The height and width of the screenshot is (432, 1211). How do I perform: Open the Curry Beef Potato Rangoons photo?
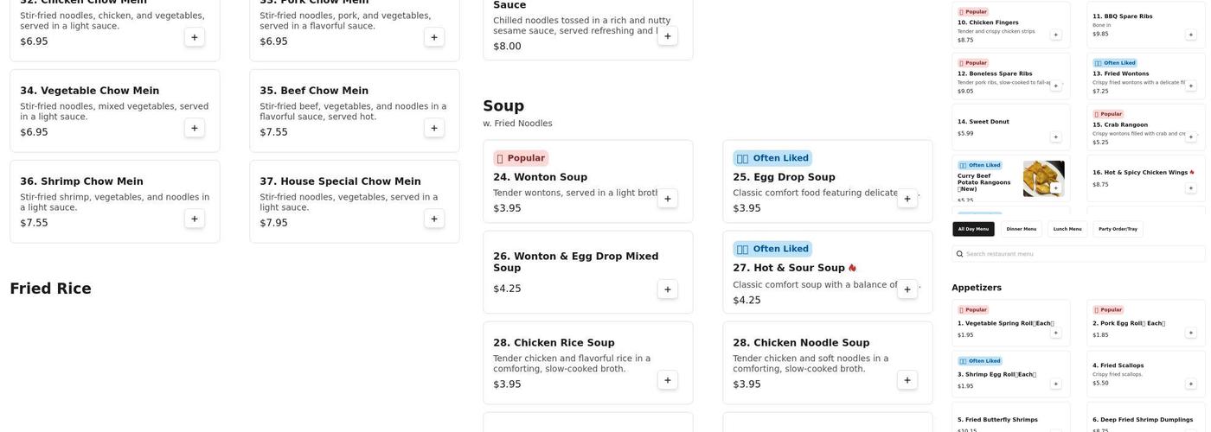1043,178
